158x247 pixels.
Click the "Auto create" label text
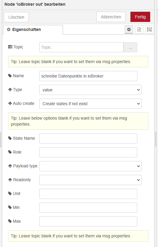tap(24, 103)
